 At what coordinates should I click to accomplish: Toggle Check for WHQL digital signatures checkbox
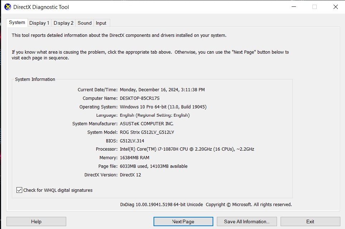[x=19, y=190]
